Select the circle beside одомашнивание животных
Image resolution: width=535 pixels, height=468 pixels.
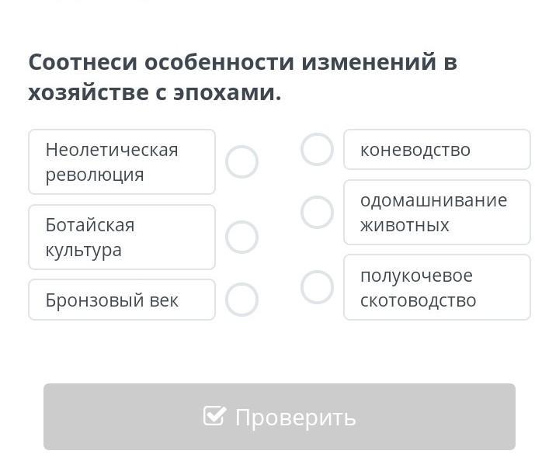[x=317, y=212]
